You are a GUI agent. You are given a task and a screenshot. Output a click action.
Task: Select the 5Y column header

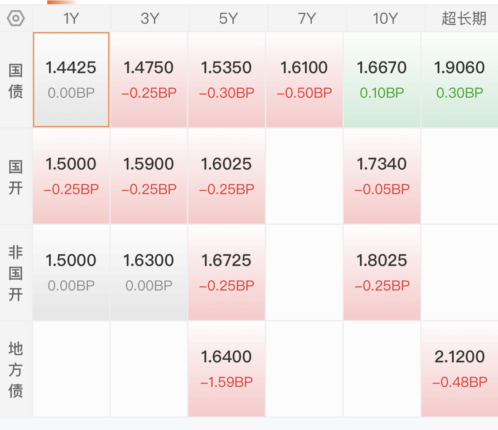click(x=228, y=18)
